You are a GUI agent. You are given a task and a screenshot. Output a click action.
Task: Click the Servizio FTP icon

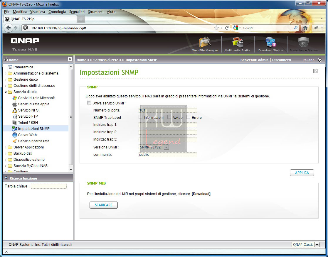click(x=15, y=116)
